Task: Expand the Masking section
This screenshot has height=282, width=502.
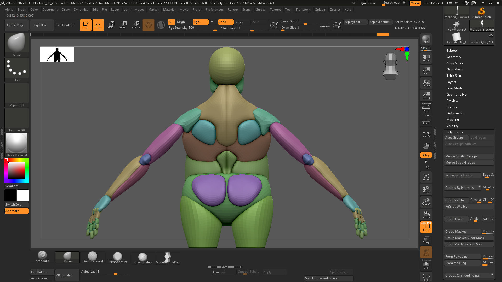Action: pos(453,120)
